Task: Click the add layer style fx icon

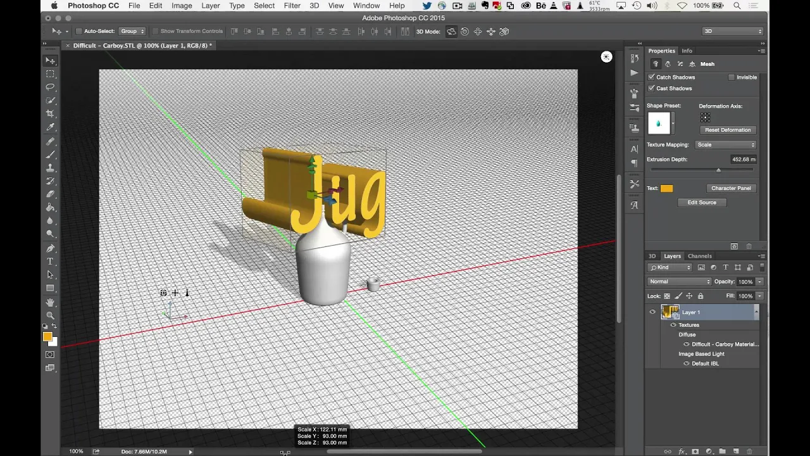Action: tap(682, 452)
